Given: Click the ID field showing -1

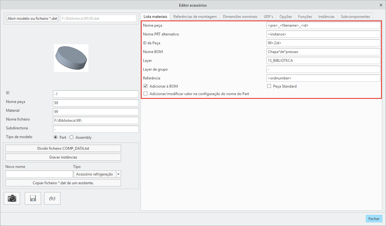Looking at the screenshot, I should [96, 94].
